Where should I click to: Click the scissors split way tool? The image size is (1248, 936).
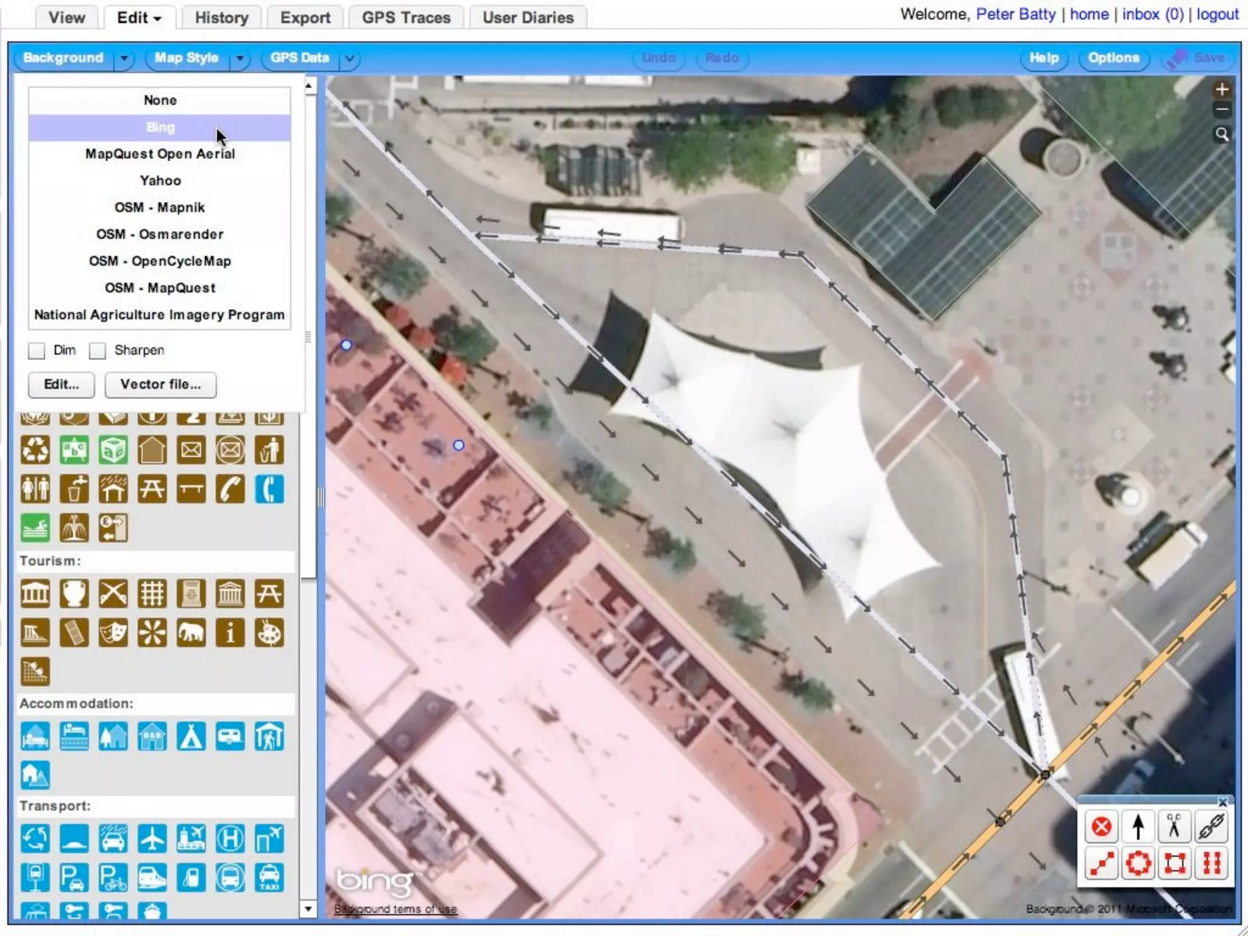tap(1174, 826)
